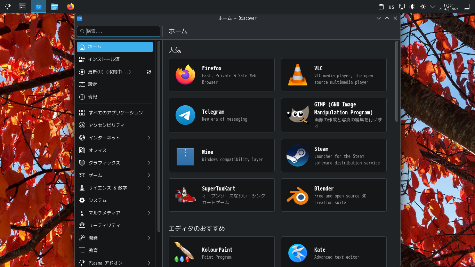Expand the マルチメディア category chevron
Screen dimensions: 475x267
[149, 213]
